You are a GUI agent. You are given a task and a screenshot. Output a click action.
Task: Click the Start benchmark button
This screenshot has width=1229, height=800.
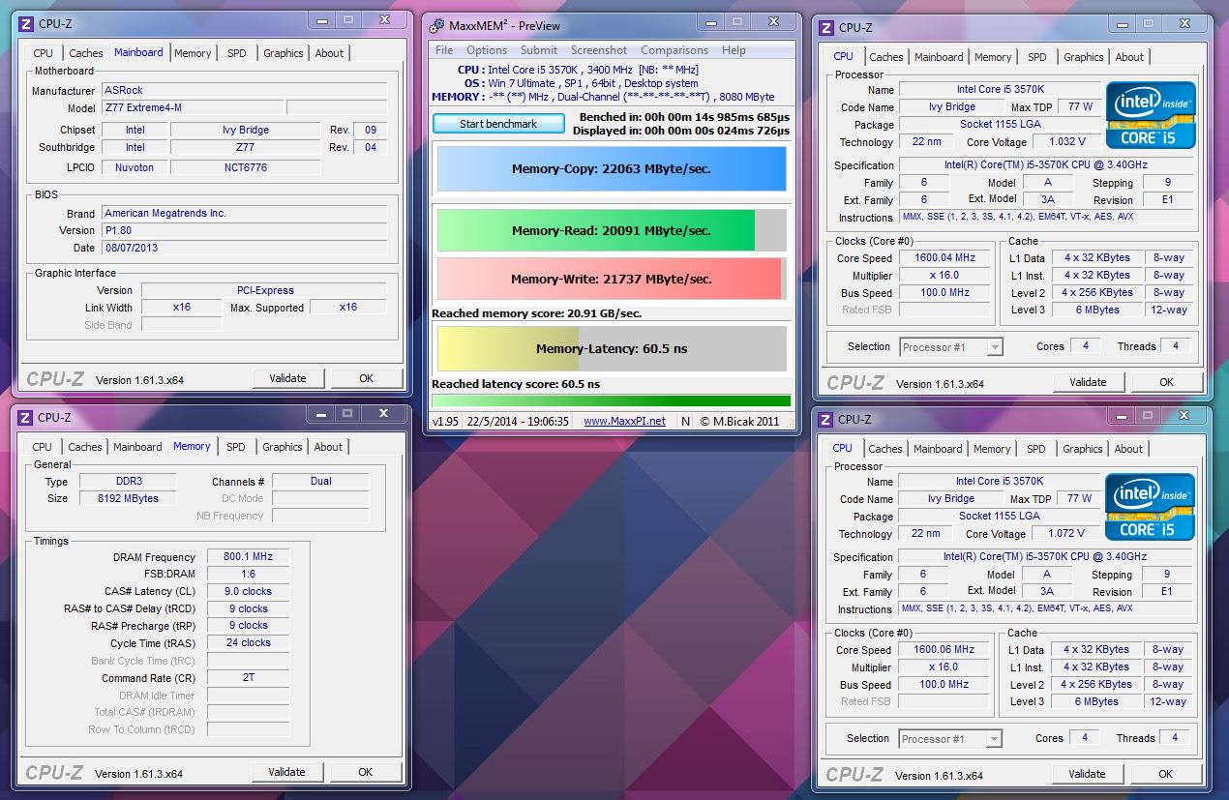pos(498,124)
